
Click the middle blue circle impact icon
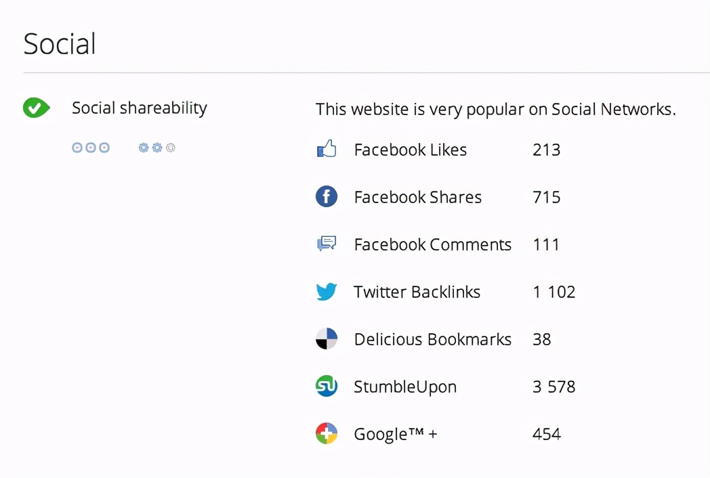point(91,148)
